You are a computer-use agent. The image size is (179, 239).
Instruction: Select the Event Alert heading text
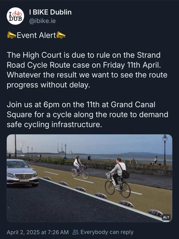click(36, 35)
